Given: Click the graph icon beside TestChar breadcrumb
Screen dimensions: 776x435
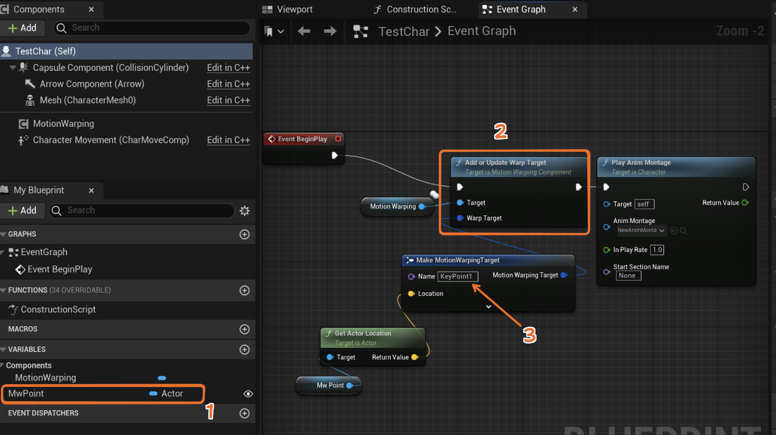Looking at the screenshot, I should pos(361,32).
